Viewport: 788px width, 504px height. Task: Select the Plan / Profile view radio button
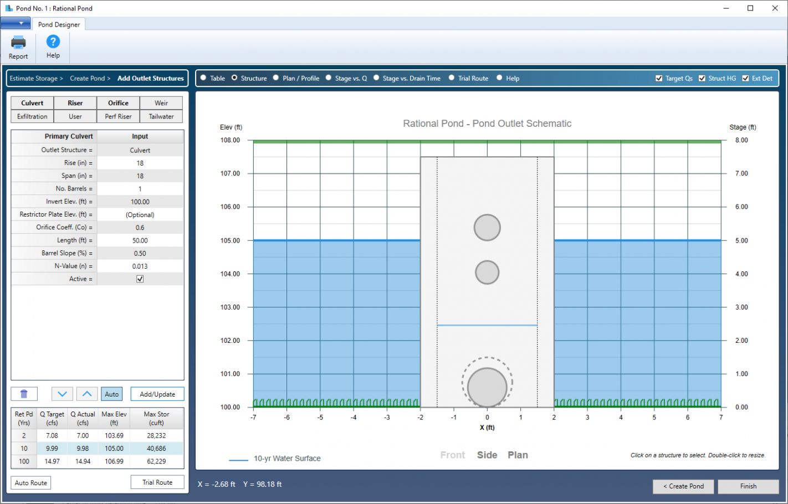pos(275,78)
